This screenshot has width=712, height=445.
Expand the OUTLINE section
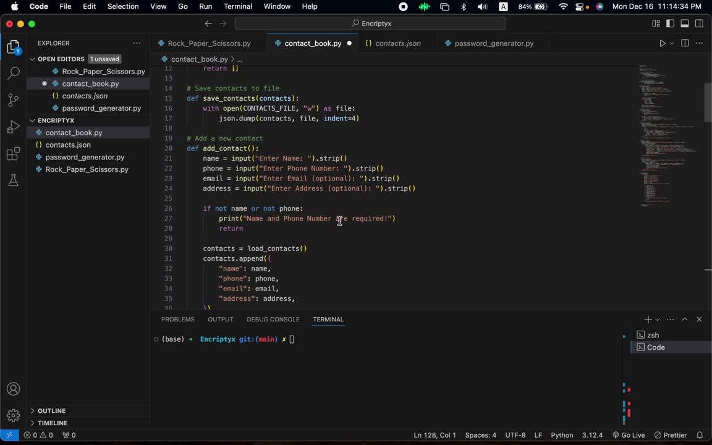(x=52, y=411)
